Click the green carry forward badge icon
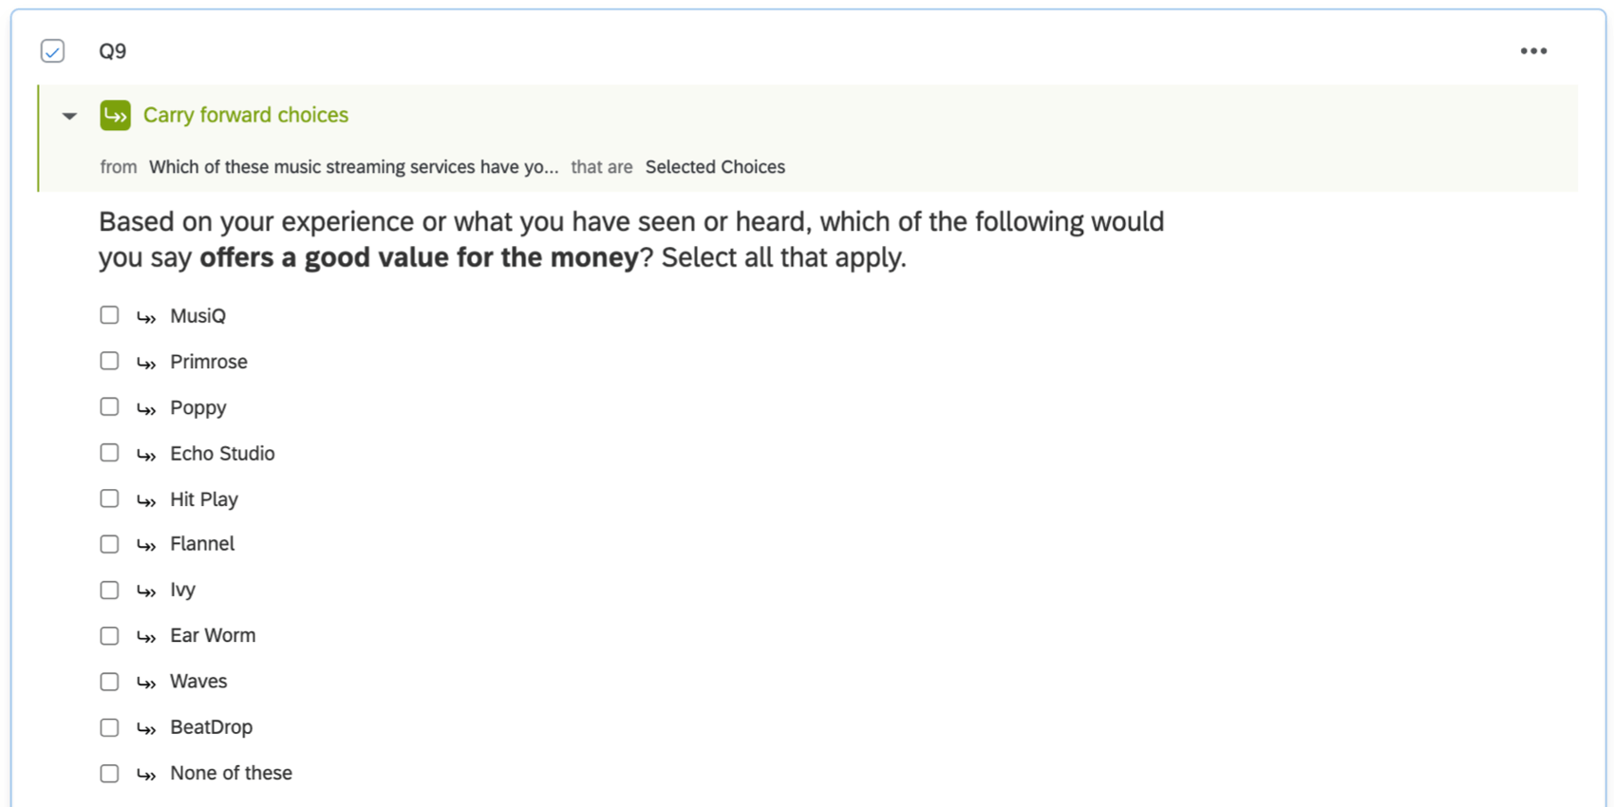 [x=115, y=115]
